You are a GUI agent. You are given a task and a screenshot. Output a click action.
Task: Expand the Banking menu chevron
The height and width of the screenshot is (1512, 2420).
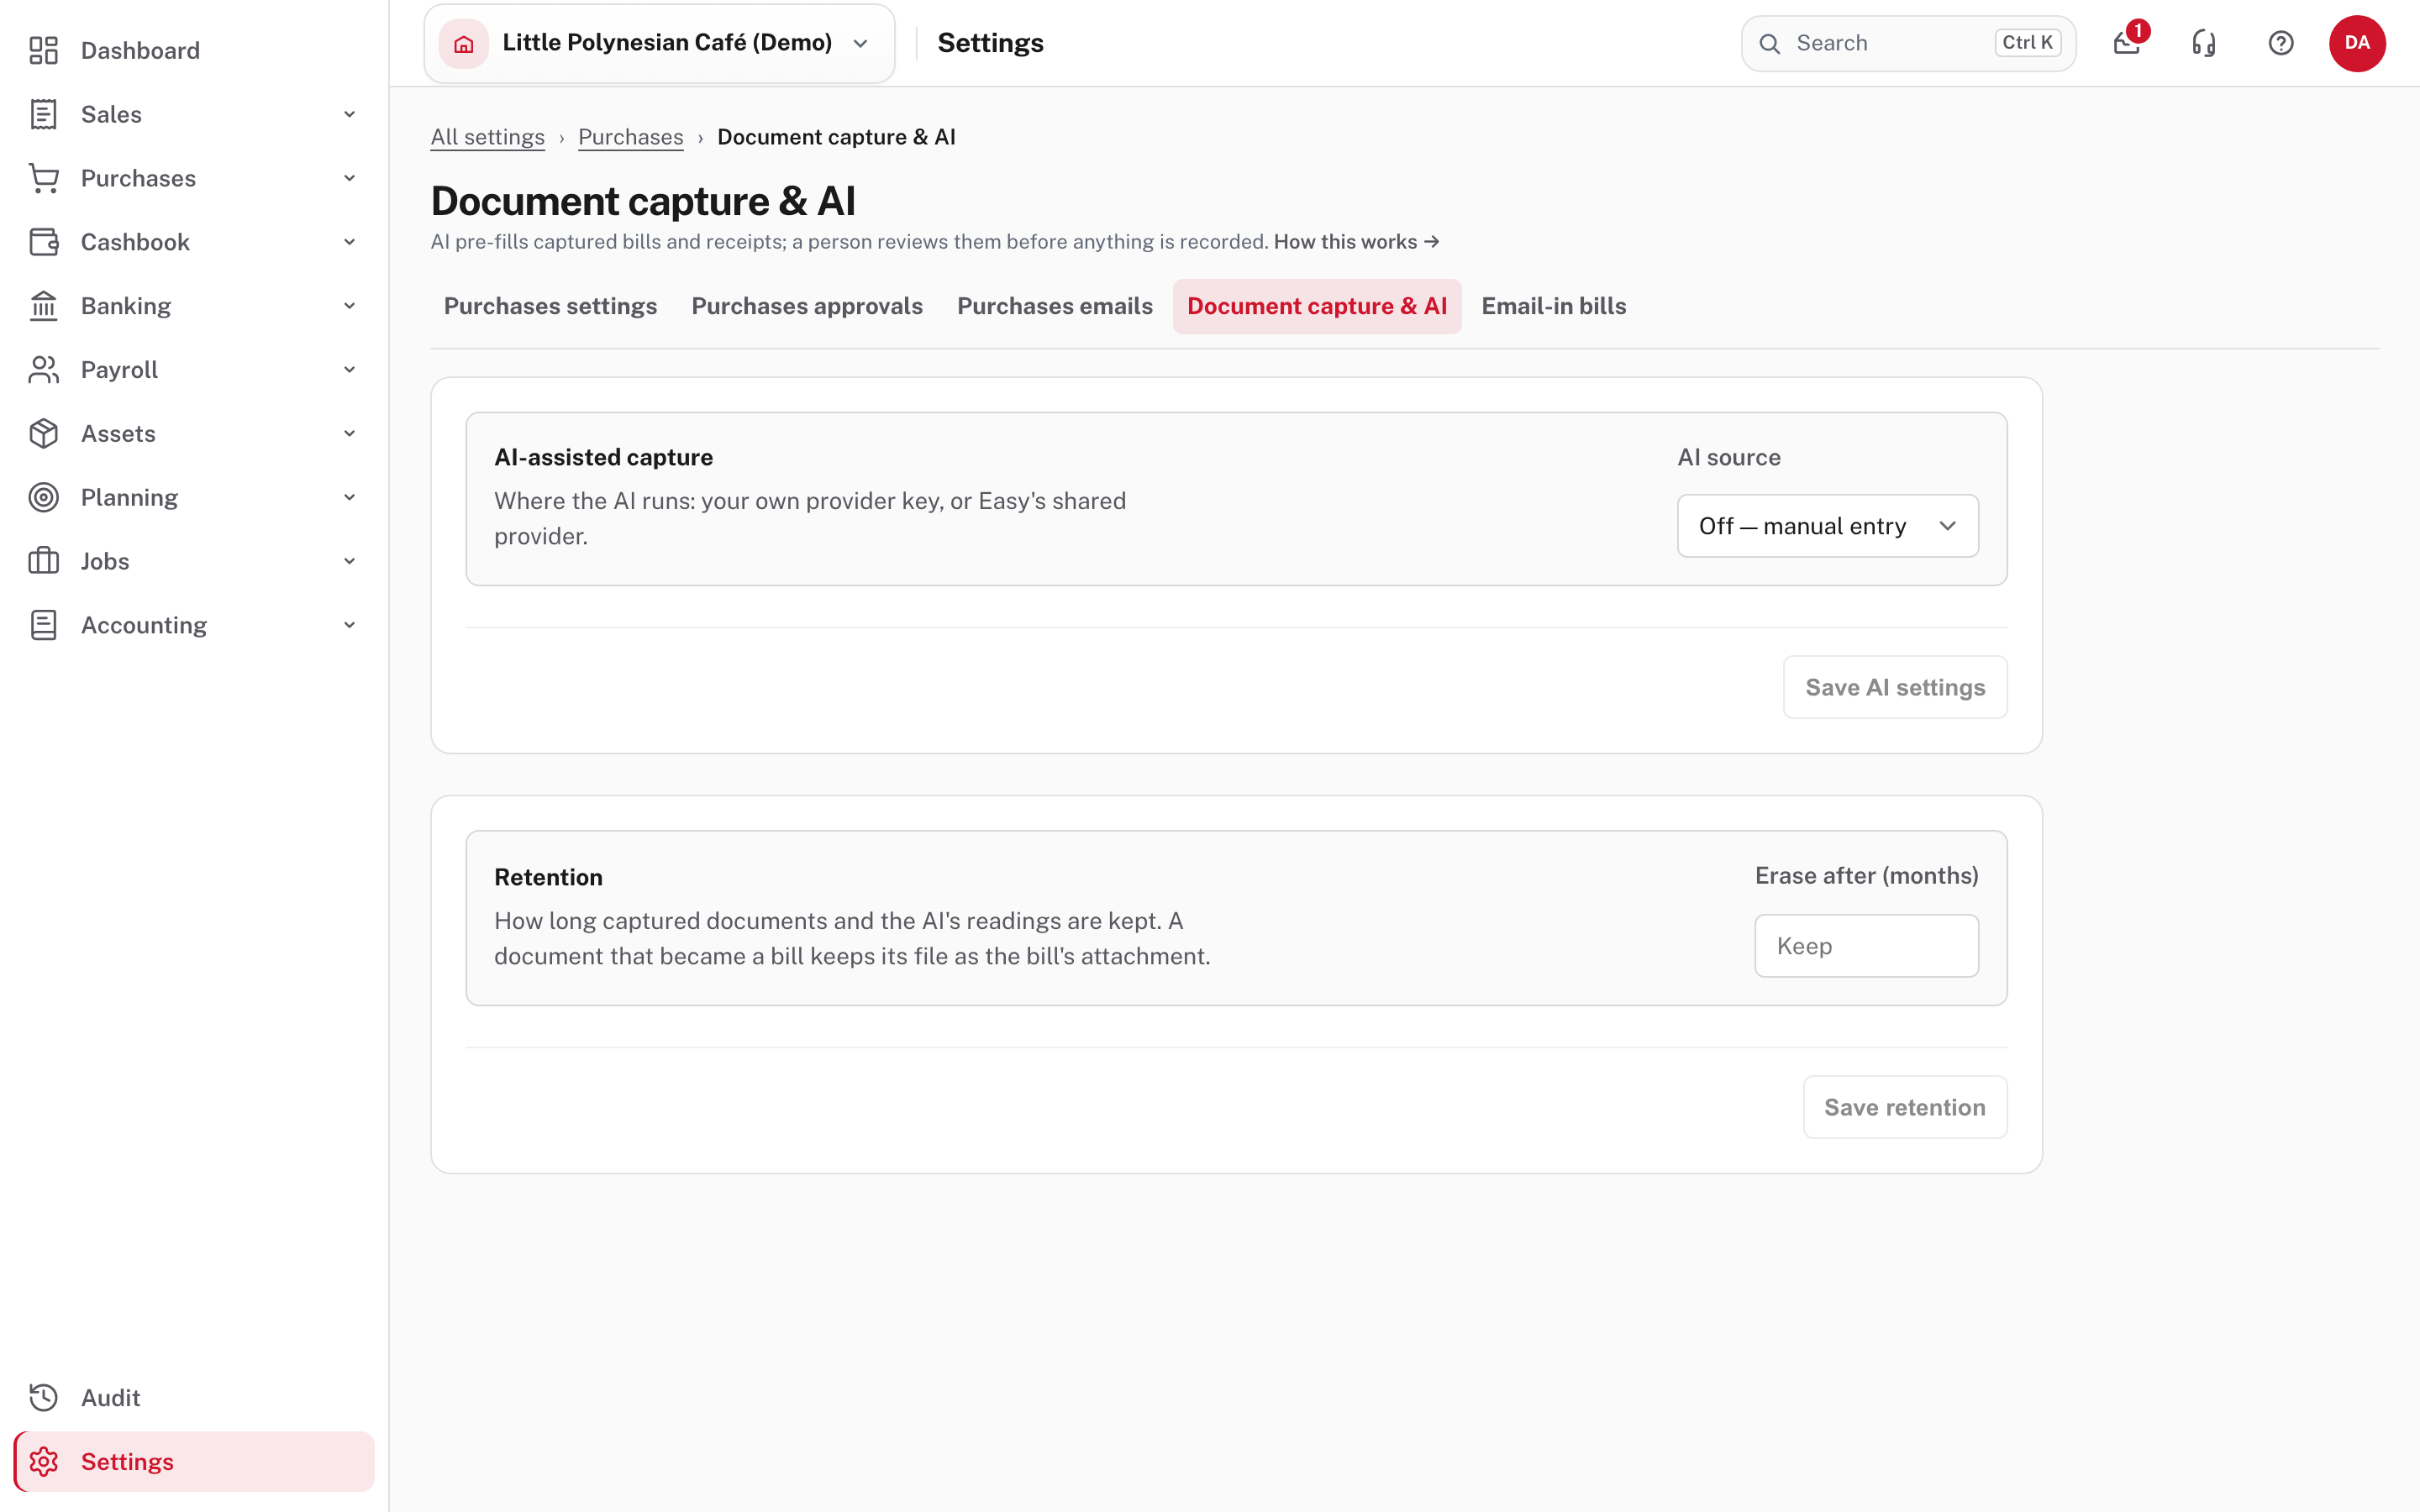349,306
